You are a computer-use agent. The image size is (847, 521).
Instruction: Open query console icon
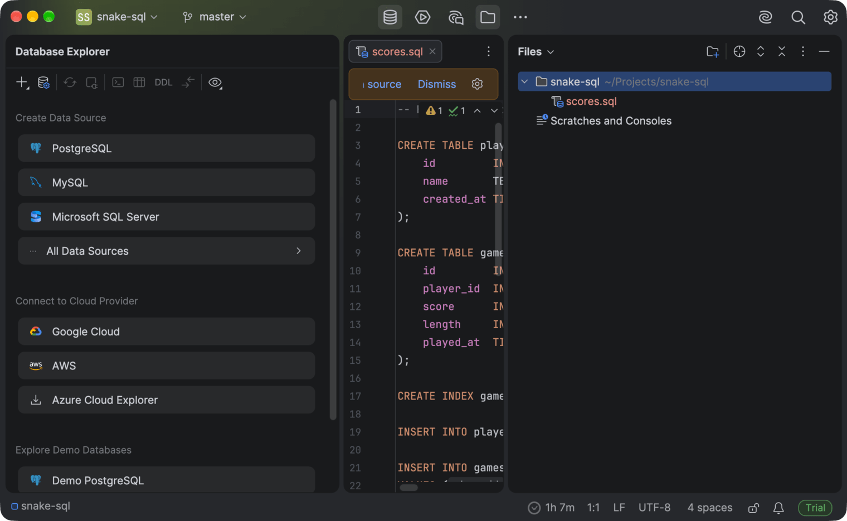(x=118, y=82)
